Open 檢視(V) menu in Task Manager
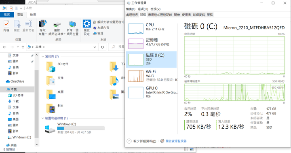This screenshot has width=291, height=153. tap(156, 9)
